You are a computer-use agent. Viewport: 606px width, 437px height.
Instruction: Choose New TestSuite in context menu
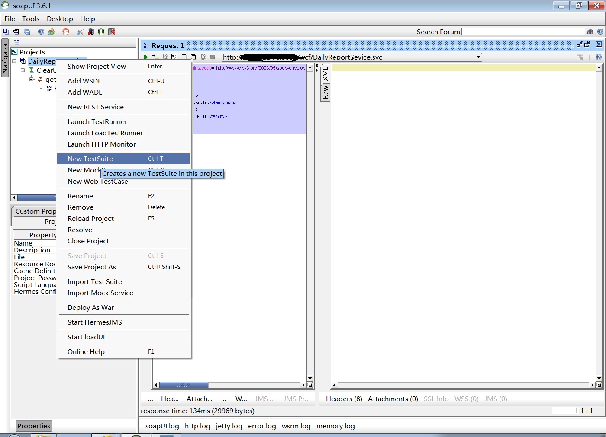pos(124,159)
